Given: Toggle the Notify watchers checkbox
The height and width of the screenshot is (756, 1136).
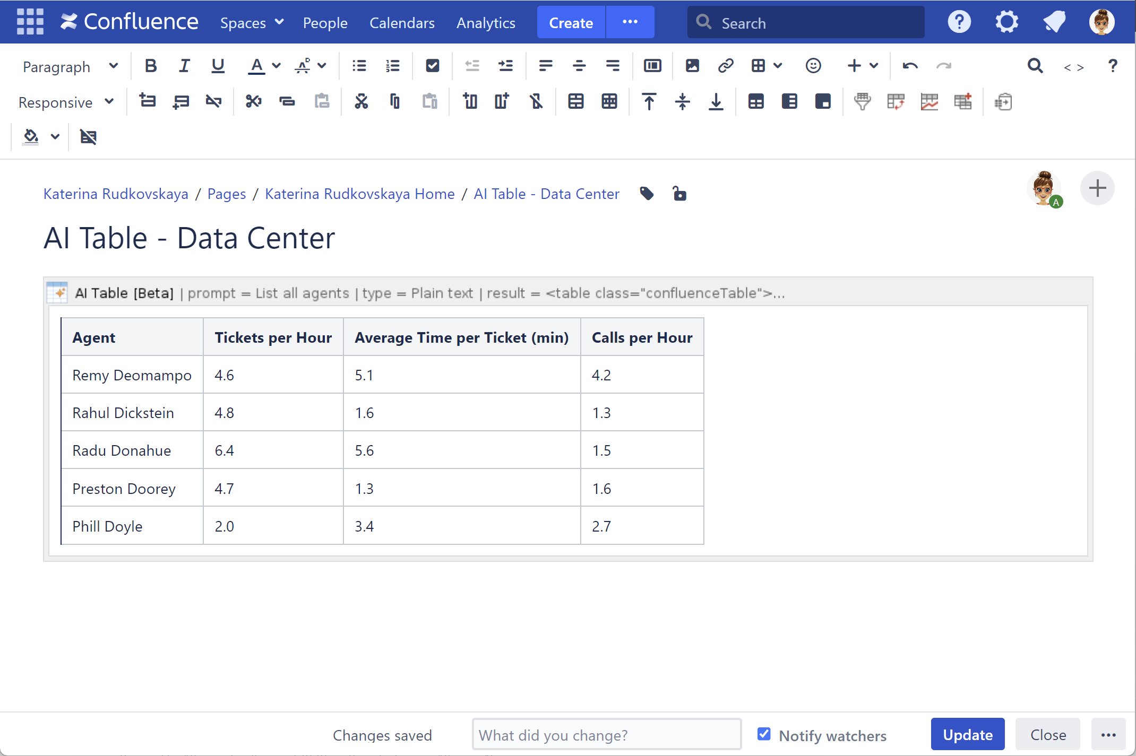Looking at the screenshot, I should pyautogui.click(x=763, y=734).
